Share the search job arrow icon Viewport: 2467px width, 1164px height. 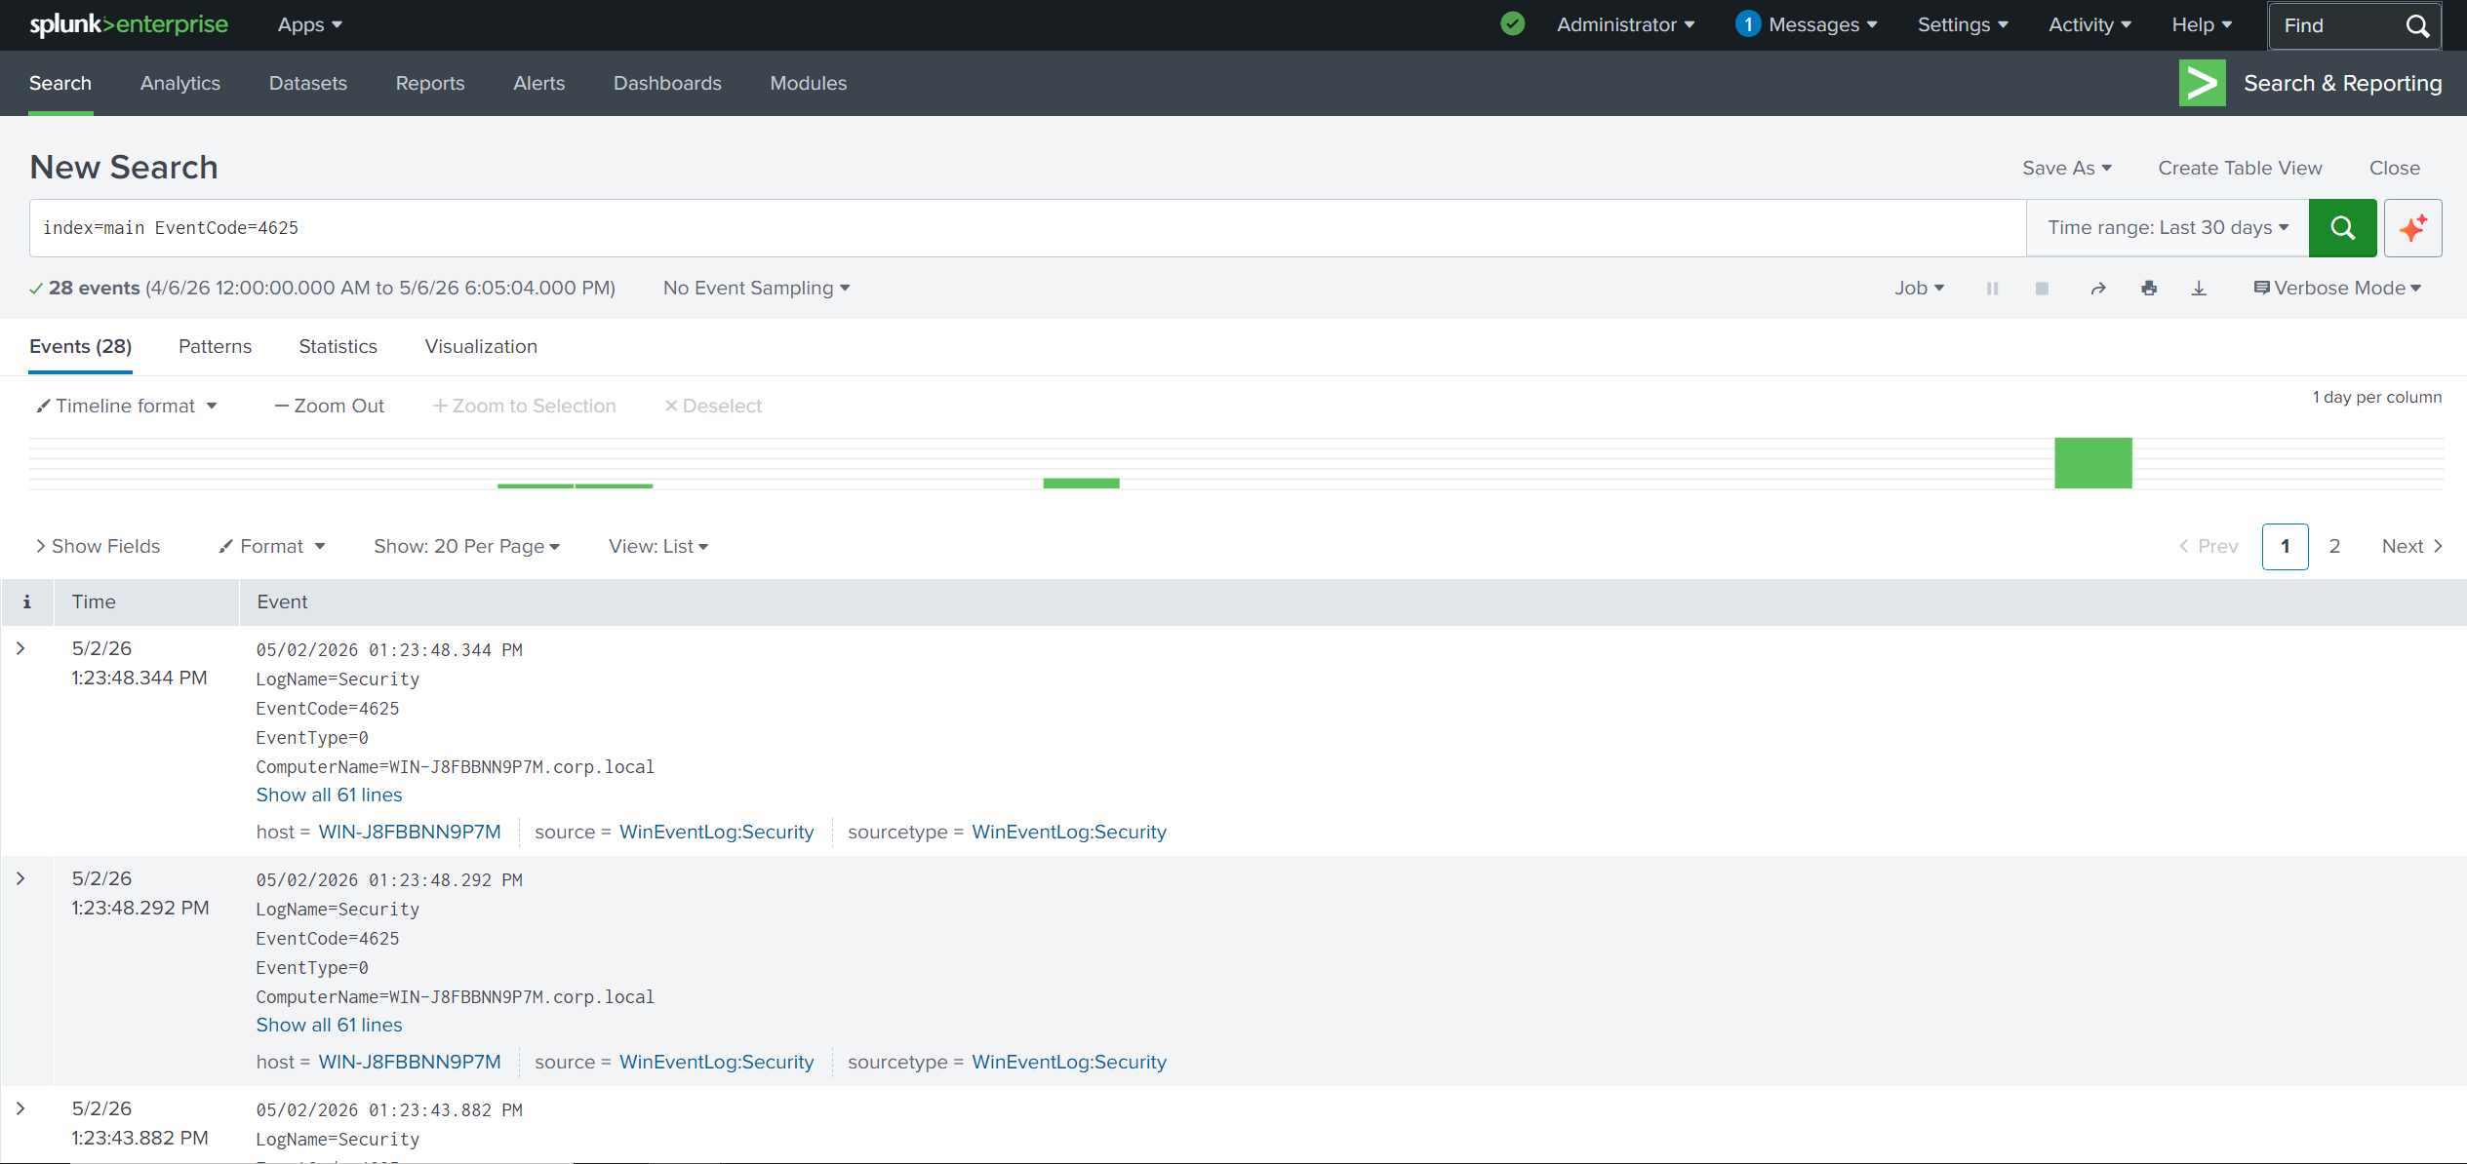(2098, 289)
